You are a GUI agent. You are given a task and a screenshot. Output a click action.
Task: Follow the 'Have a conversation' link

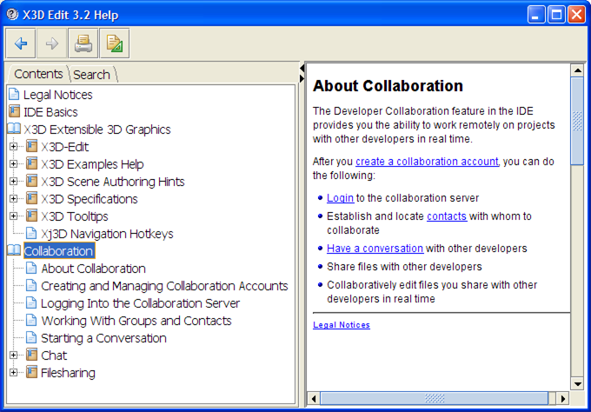pyautogui.click(x=375, y=248)
